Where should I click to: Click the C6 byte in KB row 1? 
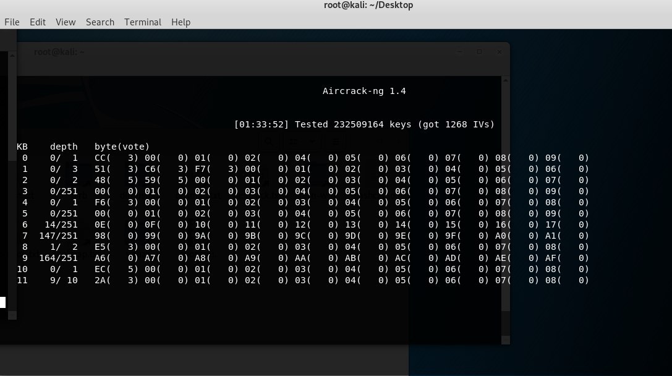point(150,169)
